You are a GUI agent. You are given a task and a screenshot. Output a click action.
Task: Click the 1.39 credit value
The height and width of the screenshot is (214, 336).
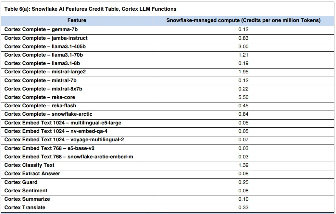coord(243,165)
